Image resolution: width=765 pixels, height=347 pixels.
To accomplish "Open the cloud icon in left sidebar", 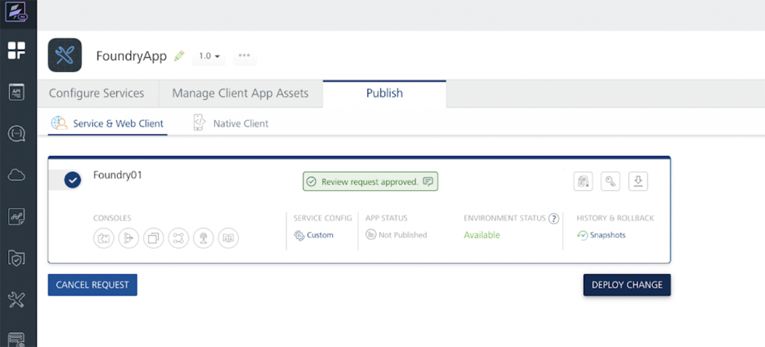I will click(16, 175).
